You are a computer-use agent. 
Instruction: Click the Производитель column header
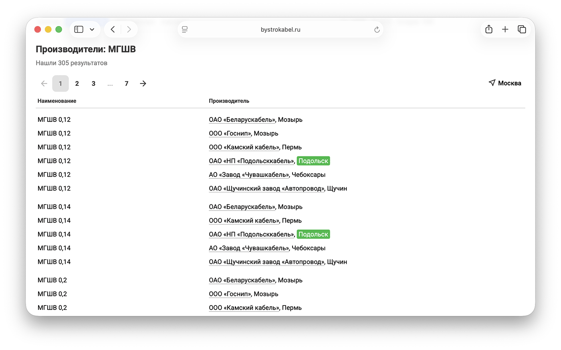(229, 101)
